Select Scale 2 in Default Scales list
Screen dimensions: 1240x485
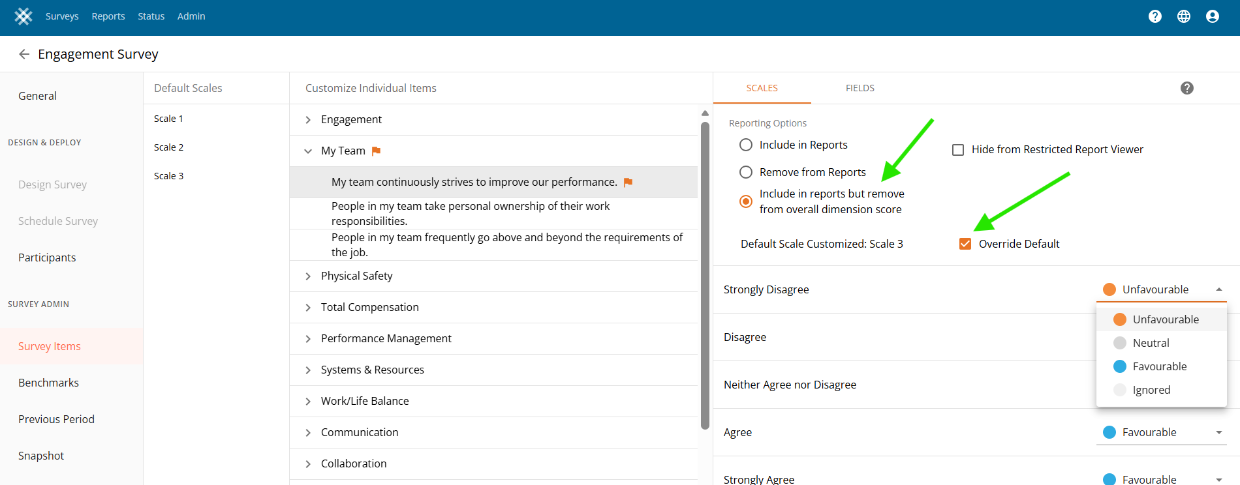click(x=168, y=147)
